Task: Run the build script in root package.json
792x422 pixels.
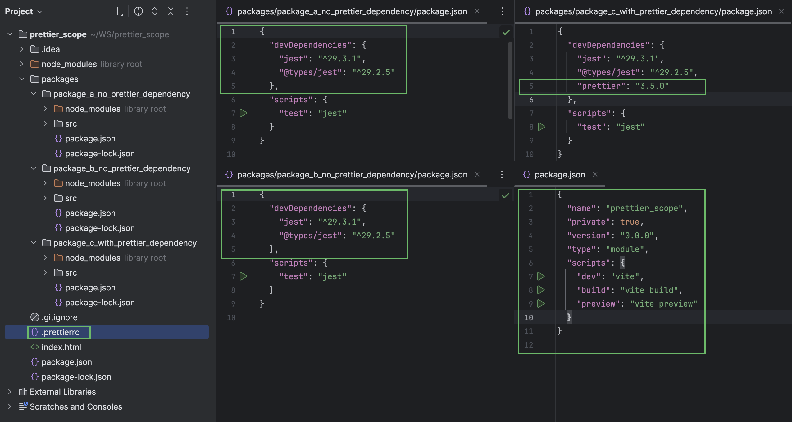Action: point(541,290)
